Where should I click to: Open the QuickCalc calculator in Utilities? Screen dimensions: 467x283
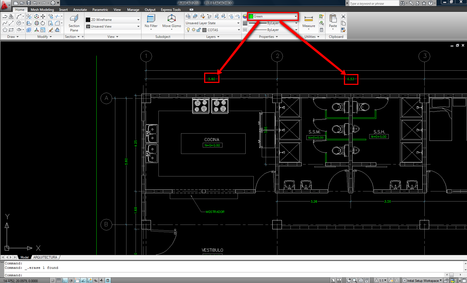tap(322, 30)
